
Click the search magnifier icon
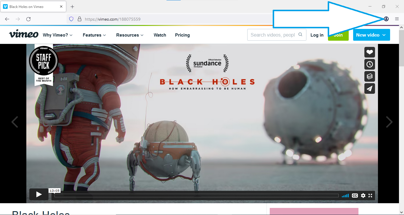[300, 35]
